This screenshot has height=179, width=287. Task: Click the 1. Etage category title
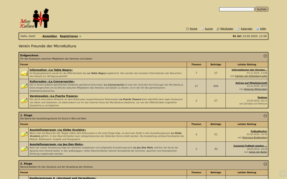pyautogui.click(x=26, y=115)
